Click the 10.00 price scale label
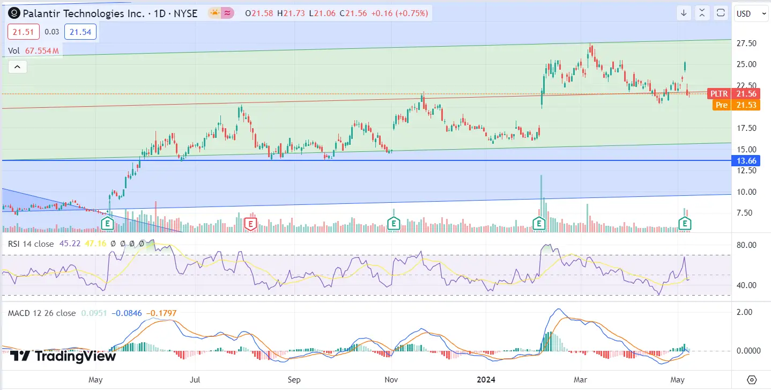The width and height of the screenshot is (771, 390). 745,192
